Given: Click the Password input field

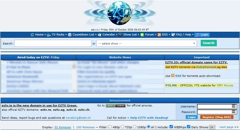Looking at the screenshot, I should click(217, 112).
